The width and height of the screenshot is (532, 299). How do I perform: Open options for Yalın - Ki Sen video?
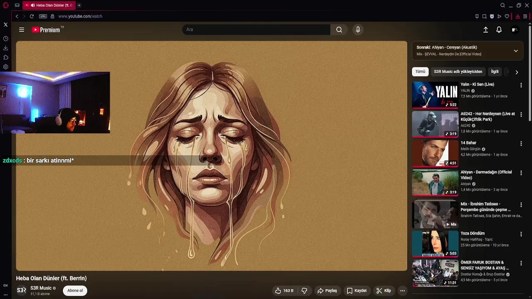(x=521, y=85)
